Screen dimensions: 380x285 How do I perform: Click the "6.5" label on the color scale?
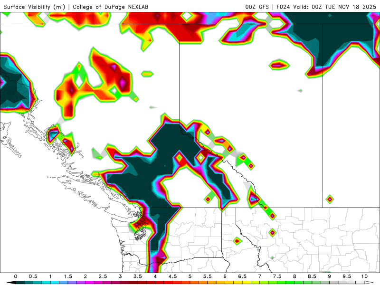click(x=242, y=276)
